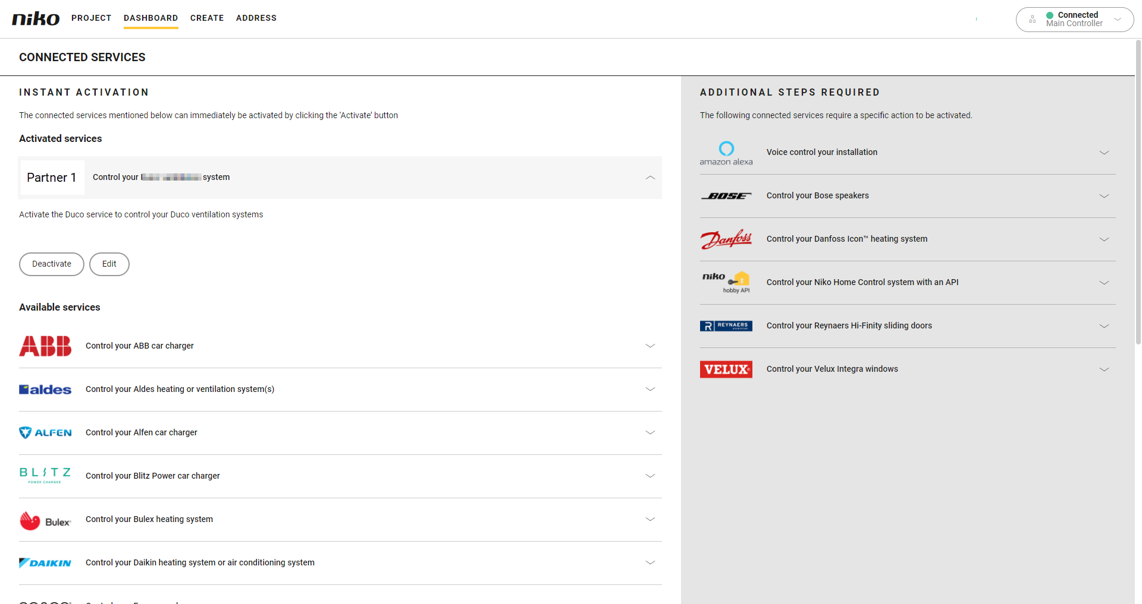Click the Amazon Alexa logo

tap(726, 153)
